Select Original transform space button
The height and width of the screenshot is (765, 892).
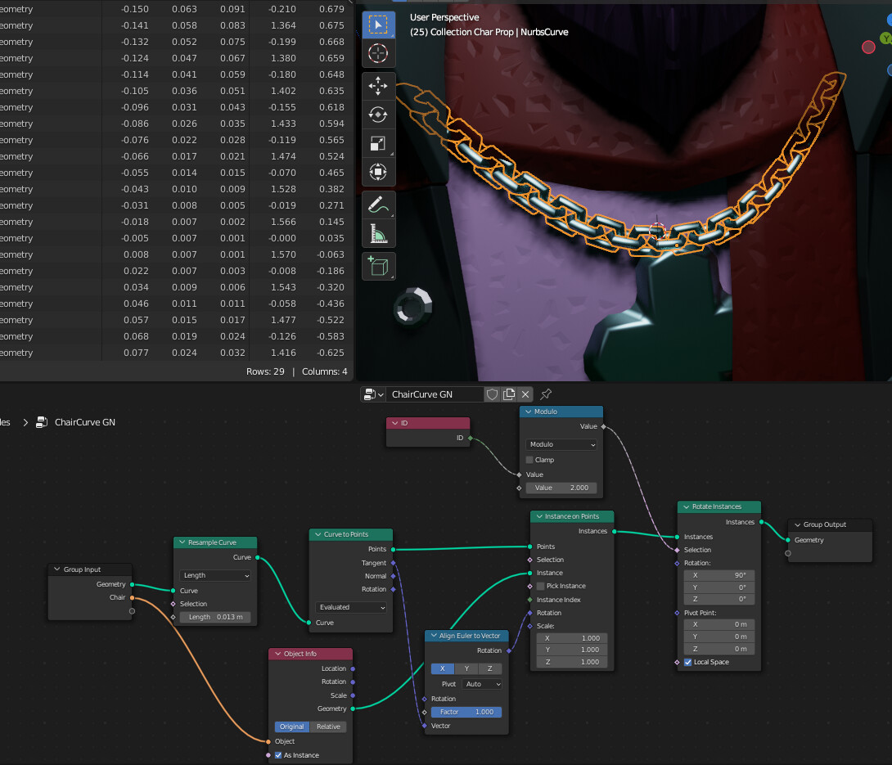click(x=292, y=727)
